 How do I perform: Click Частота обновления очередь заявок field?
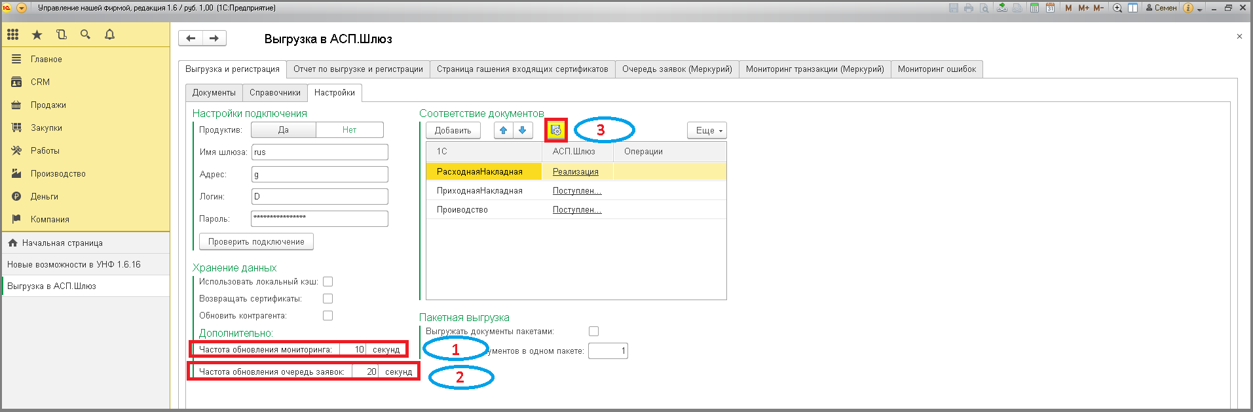[x=365, y=372]
